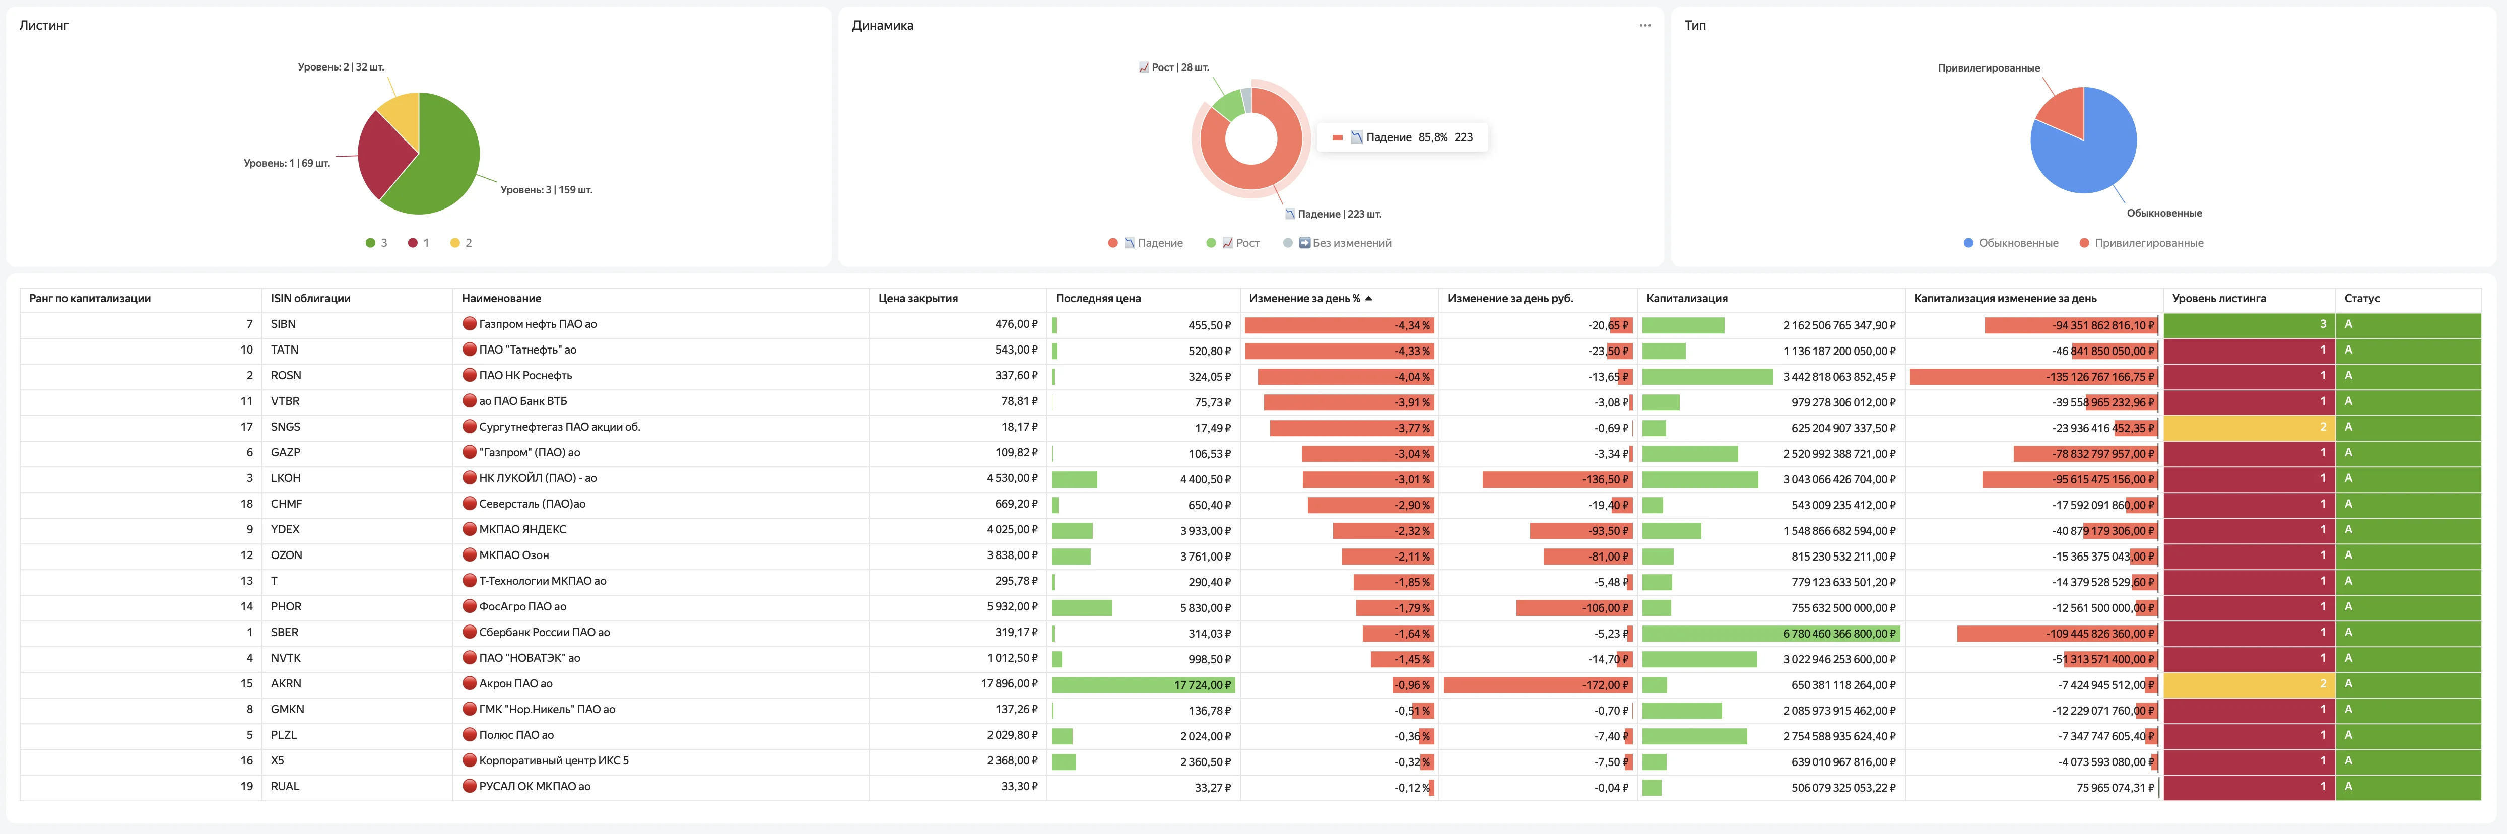Click the Наименование column header
This screenshot has height=834, width=2507.
point(501,299)
